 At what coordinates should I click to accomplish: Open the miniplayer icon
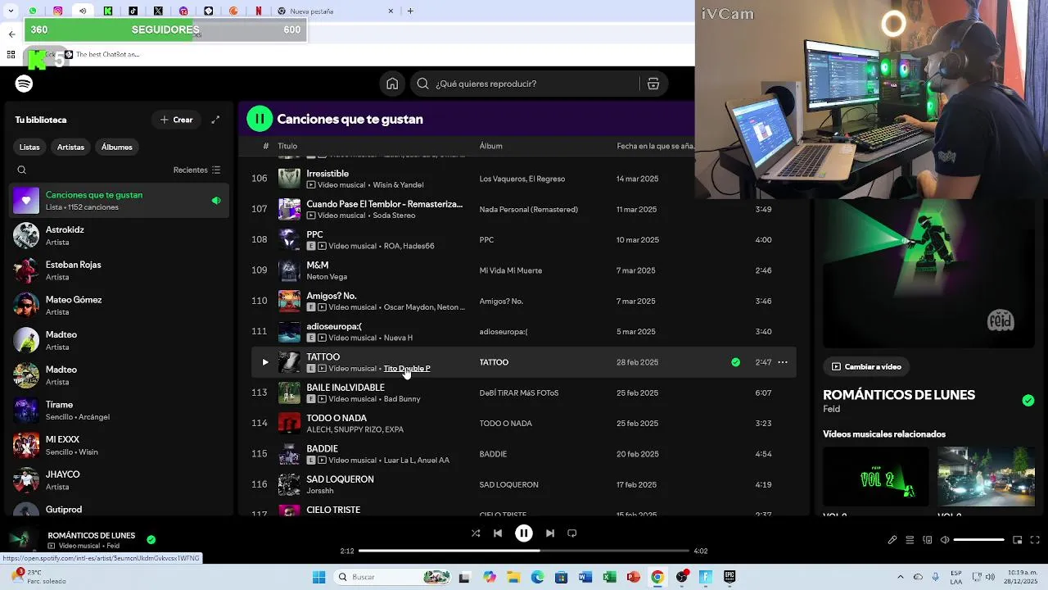point(1018,540)
